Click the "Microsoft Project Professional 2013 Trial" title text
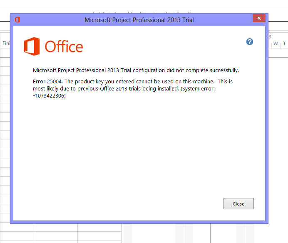288x243 pixels. tap(139, 20)
